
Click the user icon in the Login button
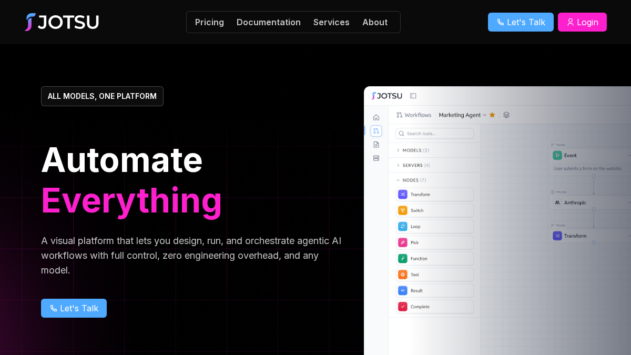click(x=570, y=22)
